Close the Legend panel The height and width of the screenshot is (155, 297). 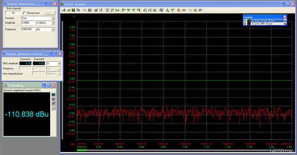pyautogui.click(x=285, y=17)
